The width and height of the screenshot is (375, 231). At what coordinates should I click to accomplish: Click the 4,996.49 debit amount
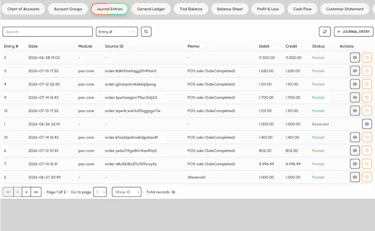[x=266, y=164]
